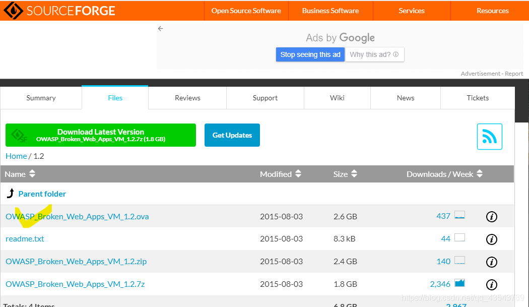This screenshot has width=529, height=307.
Task: Click download chart icon for readme.txt row
Action: (459, 238)
